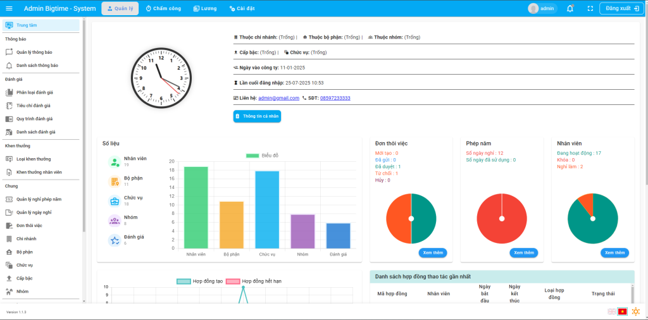Click the Đánh giá star icon in Số liệu
This screenshot has height=320, width=648.
pyautogui.click(x=115, y=240)
